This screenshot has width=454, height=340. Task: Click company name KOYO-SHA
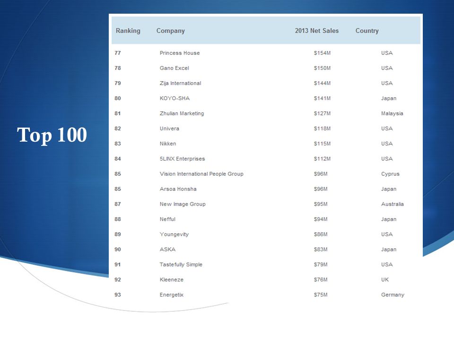pos(175,98)
